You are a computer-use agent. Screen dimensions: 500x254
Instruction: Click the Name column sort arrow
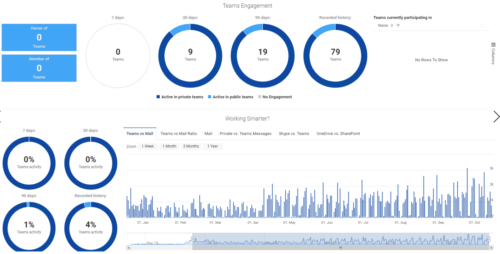click(398, 26)
